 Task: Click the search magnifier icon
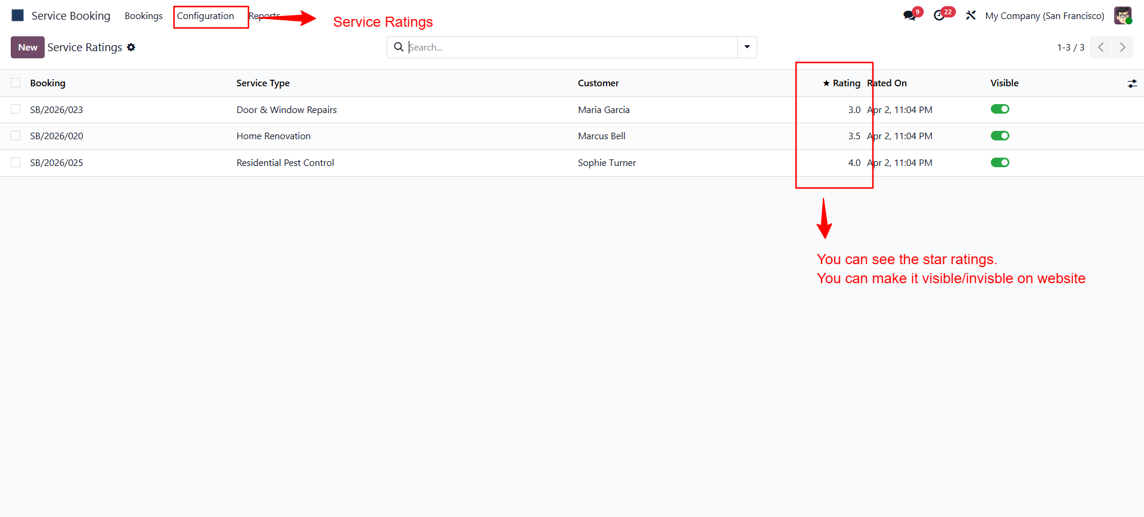tap(399, 47)
